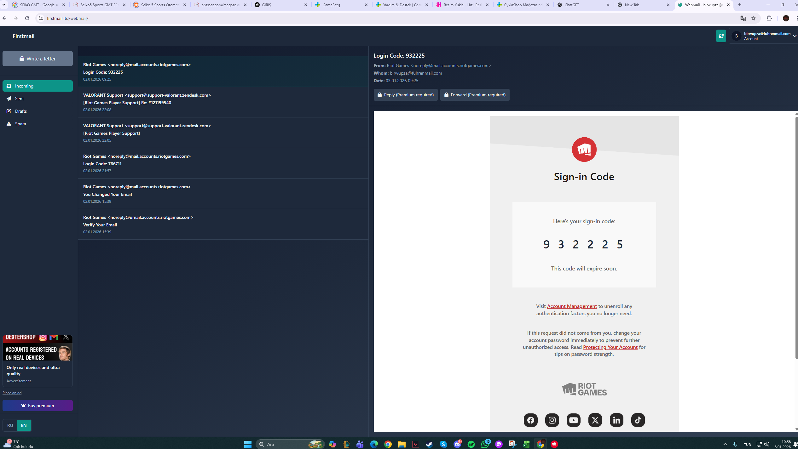
Task: Open the Verify Your Email message
Action: pyautogui.click(x=223, y=224)
